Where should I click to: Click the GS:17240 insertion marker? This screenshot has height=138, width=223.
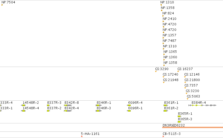[164, 77]
